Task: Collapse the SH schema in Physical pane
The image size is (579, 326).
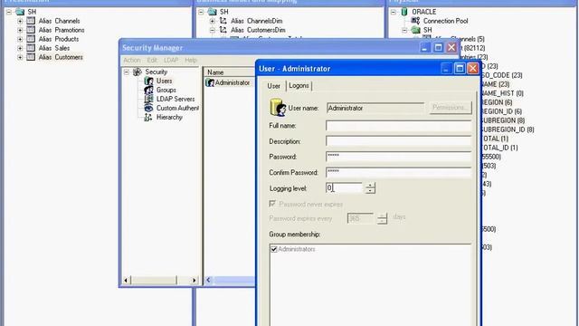Action: [x=404, y=30]
